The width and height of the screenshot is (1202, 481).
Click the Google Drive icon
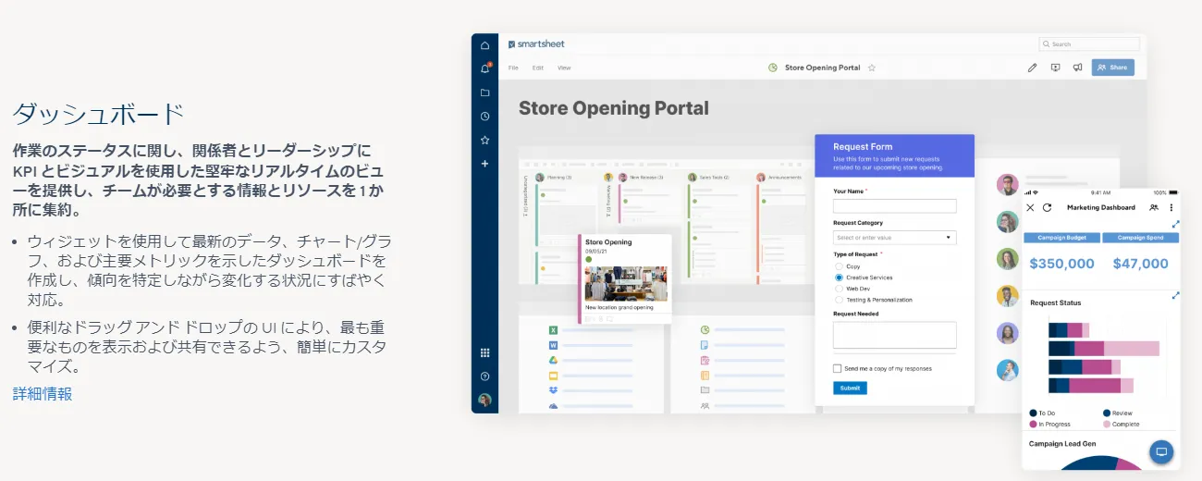[x=552, y=361]
